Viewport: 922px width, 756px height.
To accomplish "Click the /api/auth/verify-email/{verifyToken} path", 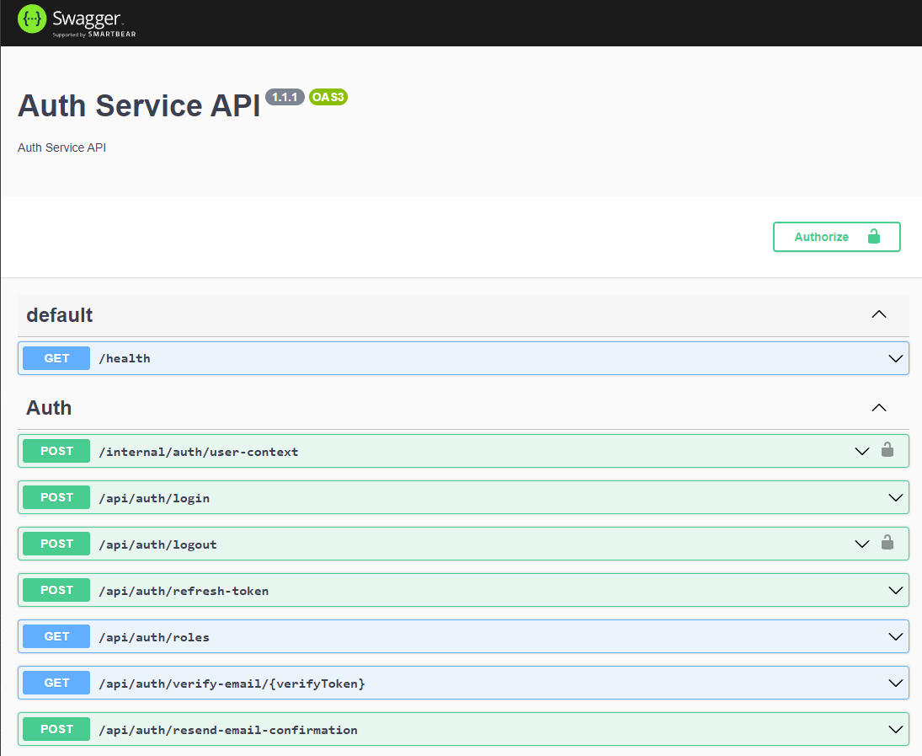I will (x=232, y=684).
